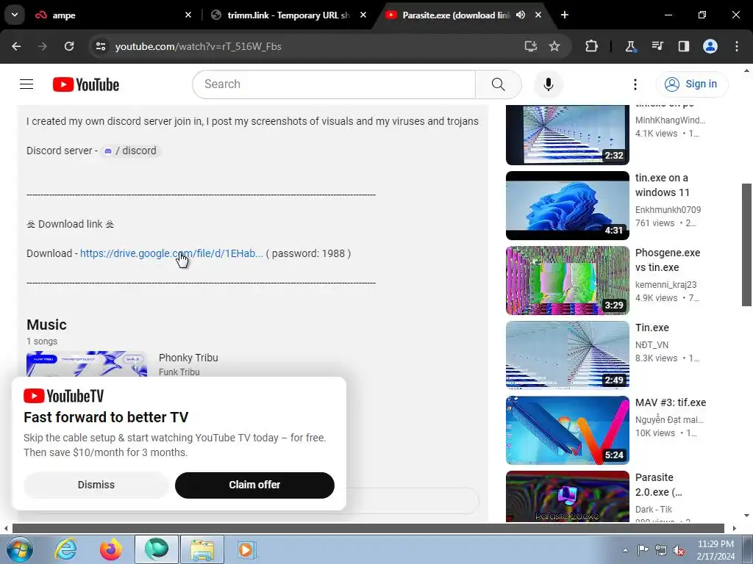Open 'MAV #3: tif.exe' video thumbnail
753x564 pixels.
[568, 430]
